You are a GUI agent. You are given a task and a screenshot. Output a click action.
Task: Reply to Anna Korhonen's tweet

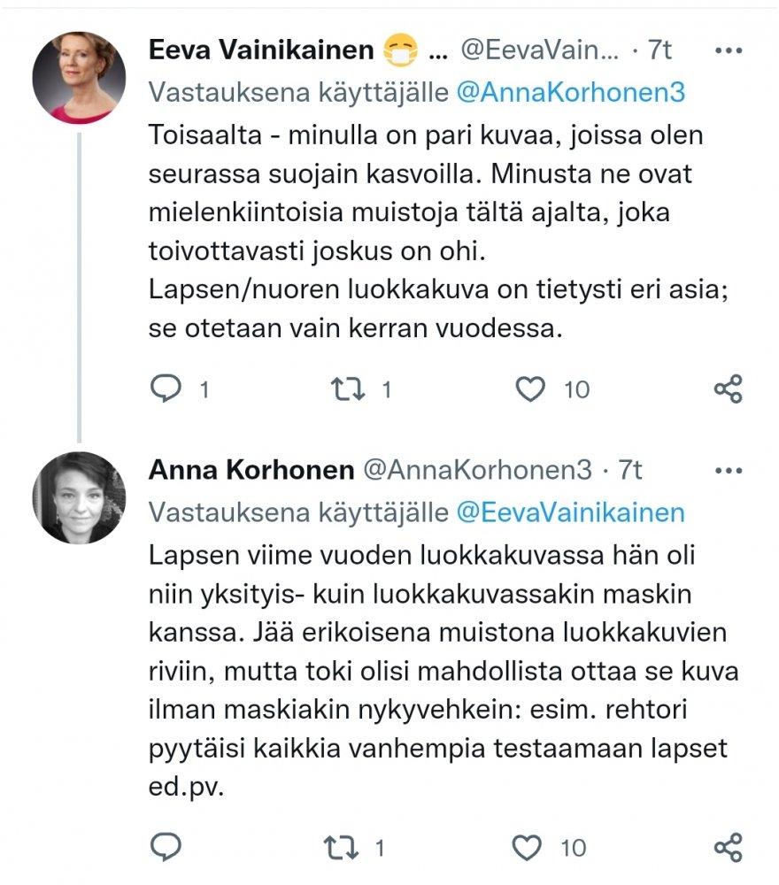(166, 848)
